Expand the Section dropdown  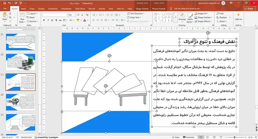[33, 21]
